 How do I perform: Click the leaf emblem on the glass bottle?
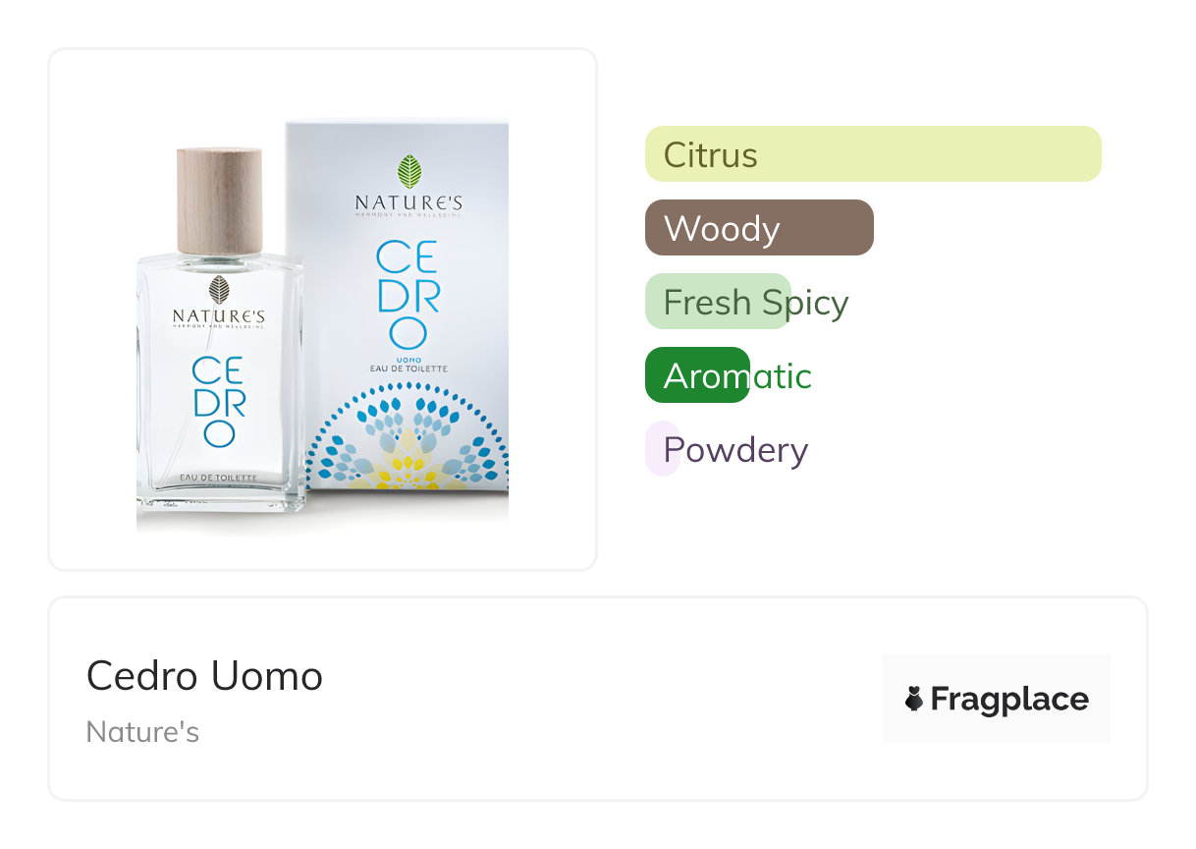[x=219, y=290]
